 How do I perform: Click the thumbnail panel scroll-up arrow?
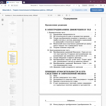[x=23, y=18]
